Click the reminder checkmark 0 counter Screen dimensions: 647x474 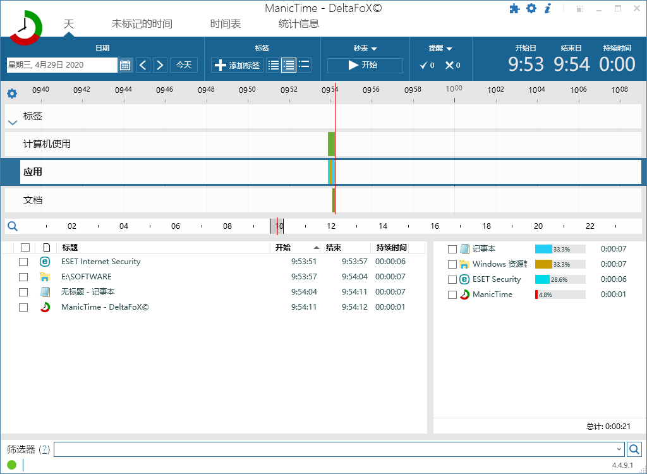click(x=427, y=65)
